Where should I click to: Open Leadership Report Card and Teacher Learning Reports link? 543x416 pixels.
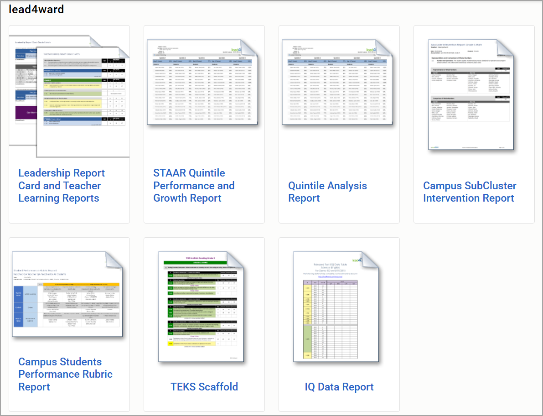62,185
